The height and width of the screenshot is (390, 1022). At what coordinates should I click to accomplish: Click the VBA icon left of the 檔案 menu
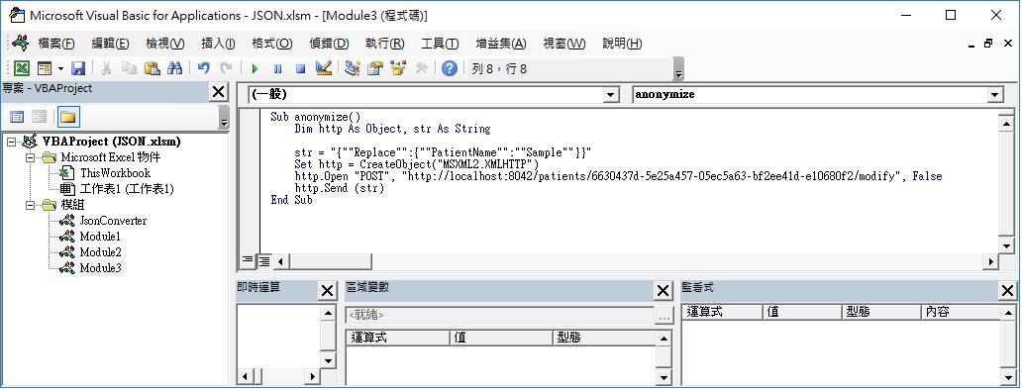click(20, 44)
